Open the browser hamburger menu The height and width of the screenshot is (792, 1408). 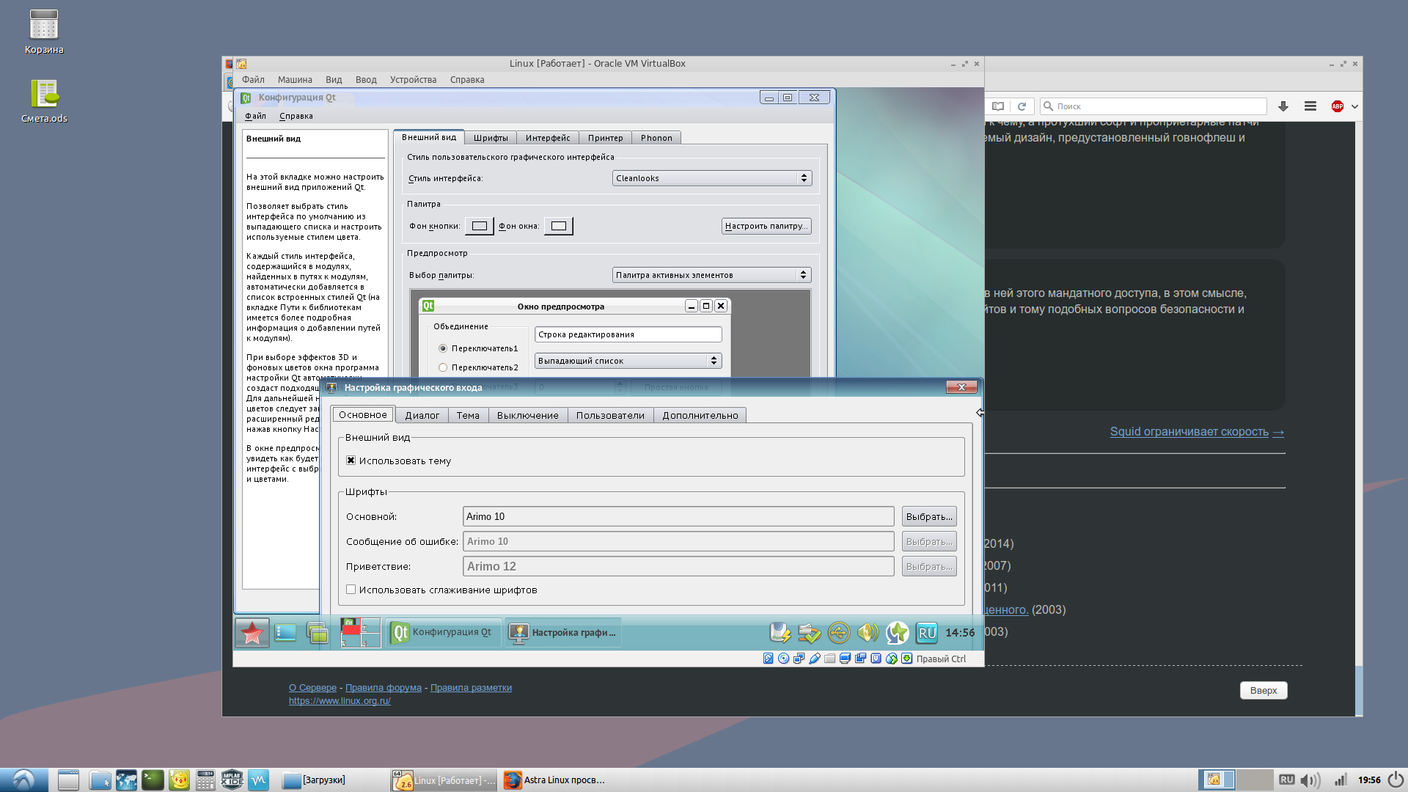coord(1310,106)
